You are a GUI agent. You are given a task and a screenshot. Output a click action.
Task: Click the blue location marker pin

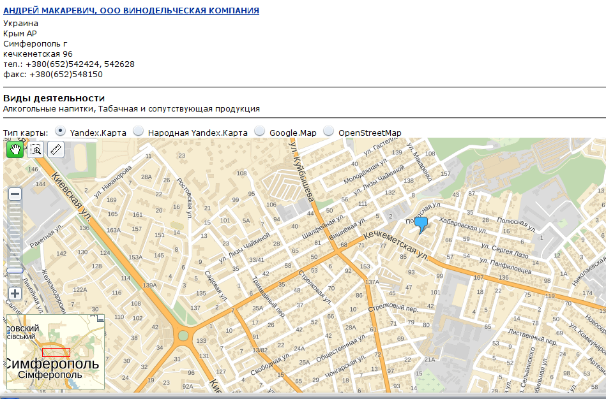(421, 225)
